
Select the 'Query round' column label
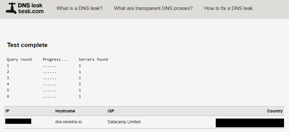click(x=19, y=60)
